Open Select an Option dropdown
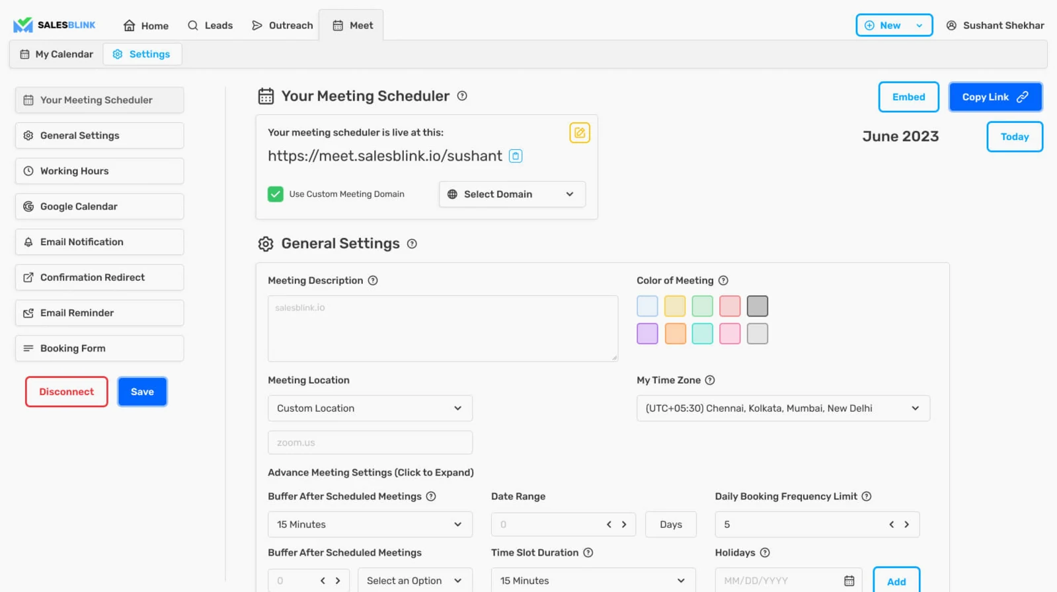Viewport: 1057px width, 592px height. 415,581
